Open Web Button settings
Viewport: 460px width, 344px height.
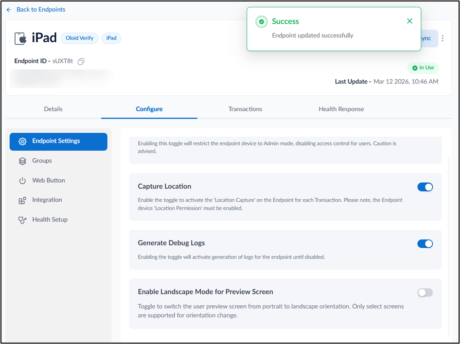click(x=58, y=180)
